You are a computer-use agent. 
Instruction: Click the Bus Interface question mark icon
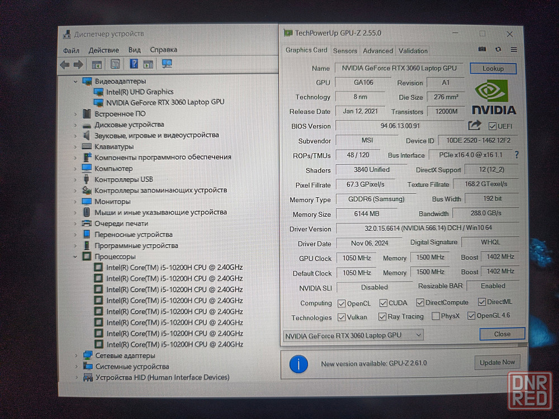tap(517, 155)
